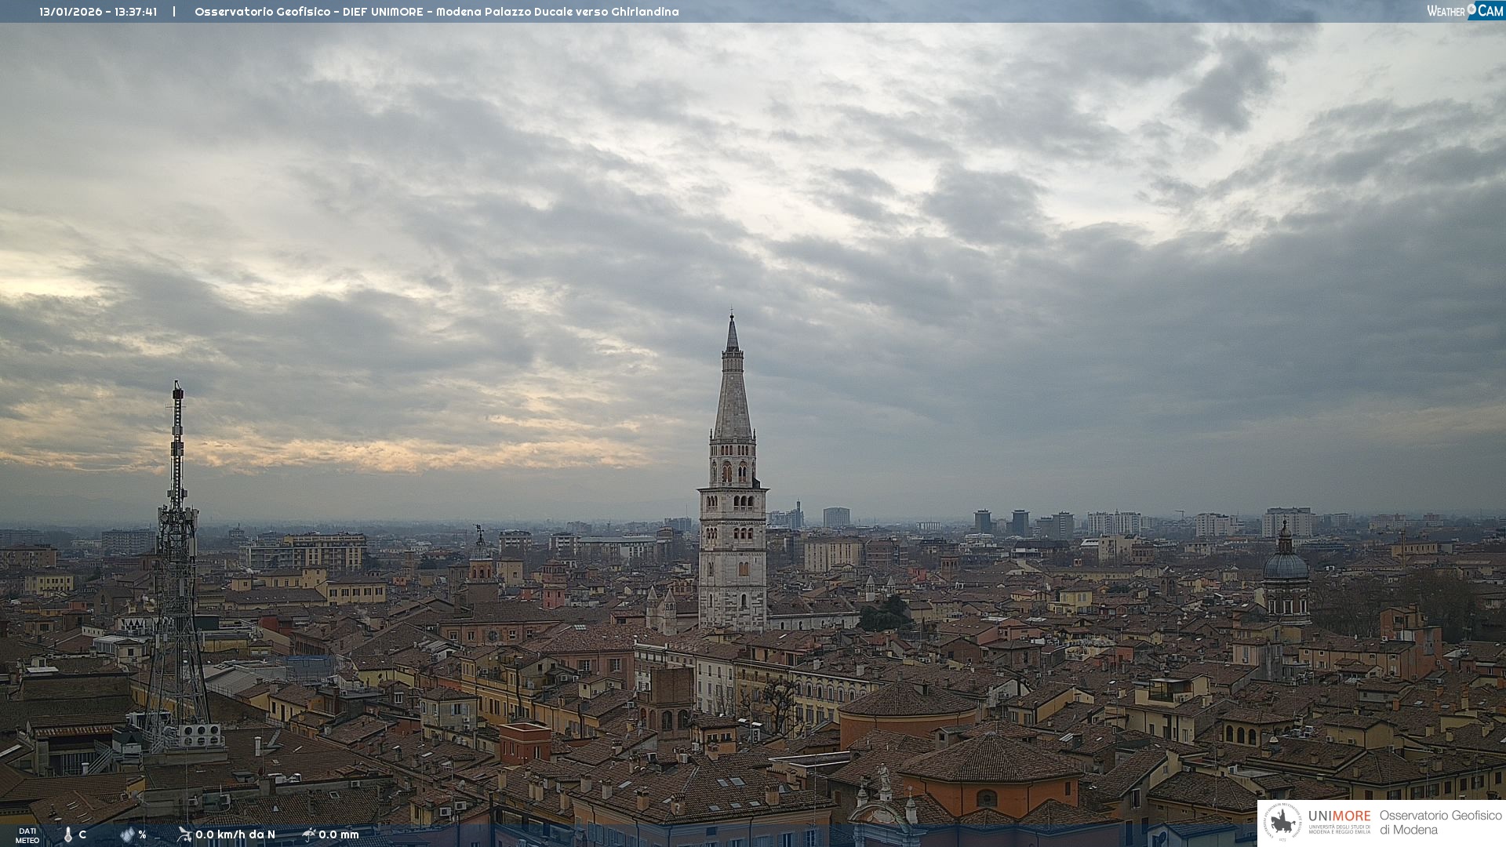Click the 13/01/2026 date and time stamp

98,12
